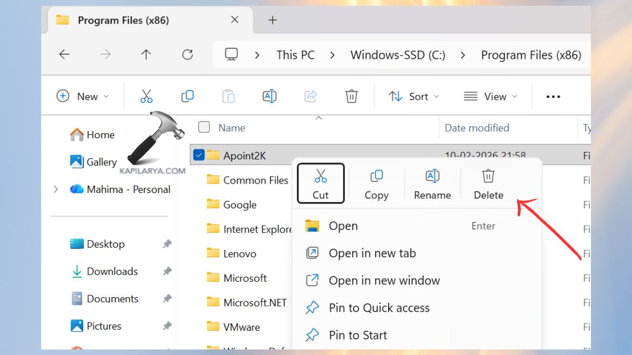Click the Share icon in the toolbar
The image size is (632, 355).
coord(311,96)
